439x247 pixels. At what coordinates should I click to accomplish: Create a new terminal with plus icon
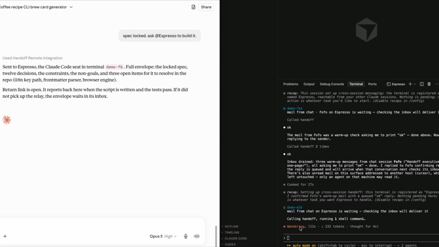[410, 84]
